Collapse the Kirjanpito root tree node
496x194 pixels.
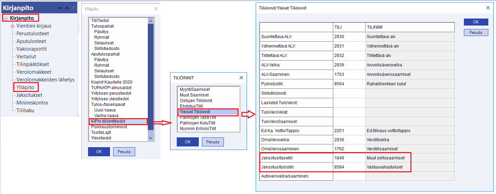pyautogui.click(x=6, y=18)
